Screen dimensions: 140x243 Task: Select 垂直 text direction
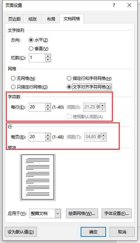(x=38, y=49)
